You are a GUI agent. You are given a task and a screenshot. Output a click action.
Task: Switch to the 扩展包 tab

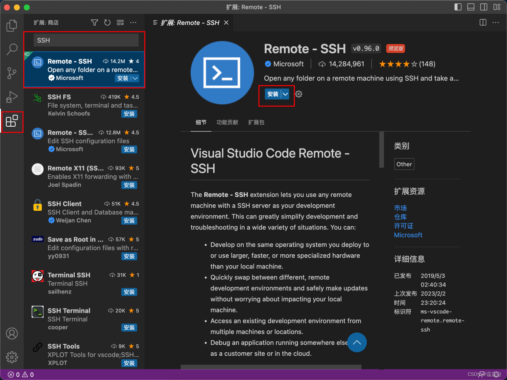[256, 122]
